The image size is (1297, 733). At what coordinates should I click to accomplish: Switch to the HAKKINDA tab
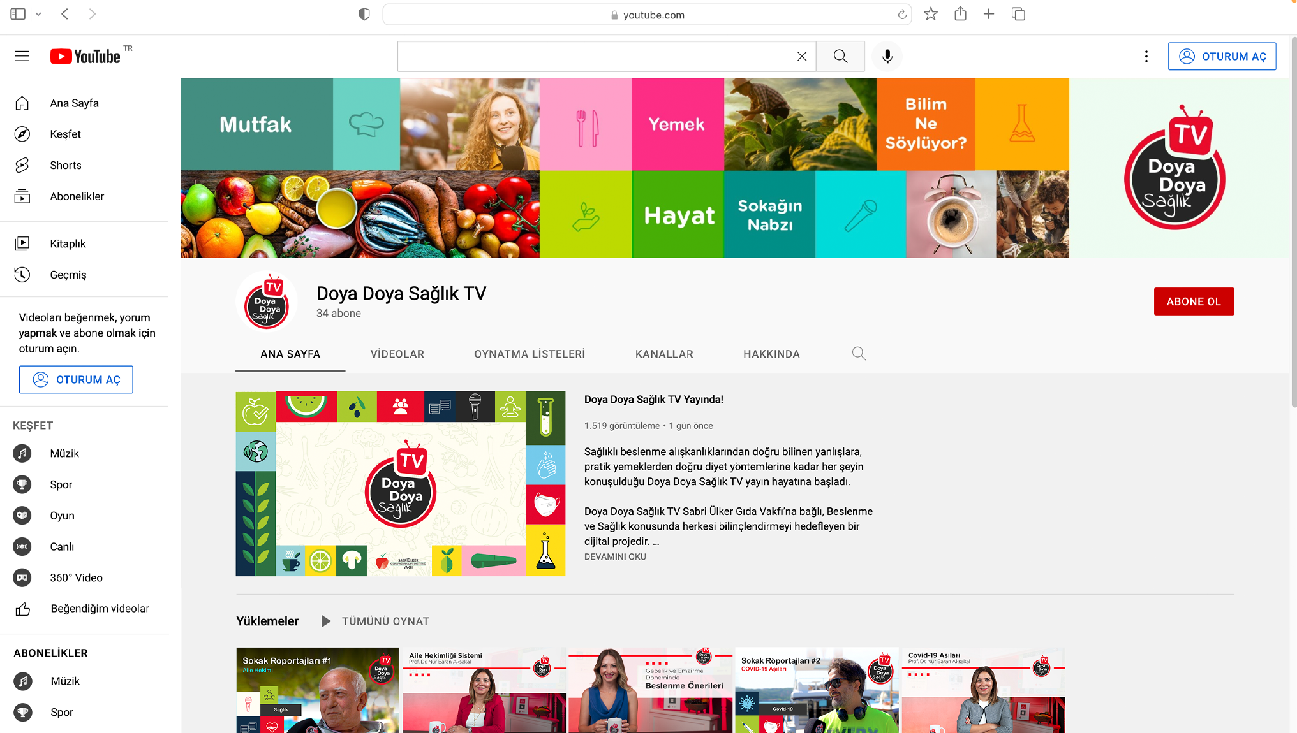771,354
